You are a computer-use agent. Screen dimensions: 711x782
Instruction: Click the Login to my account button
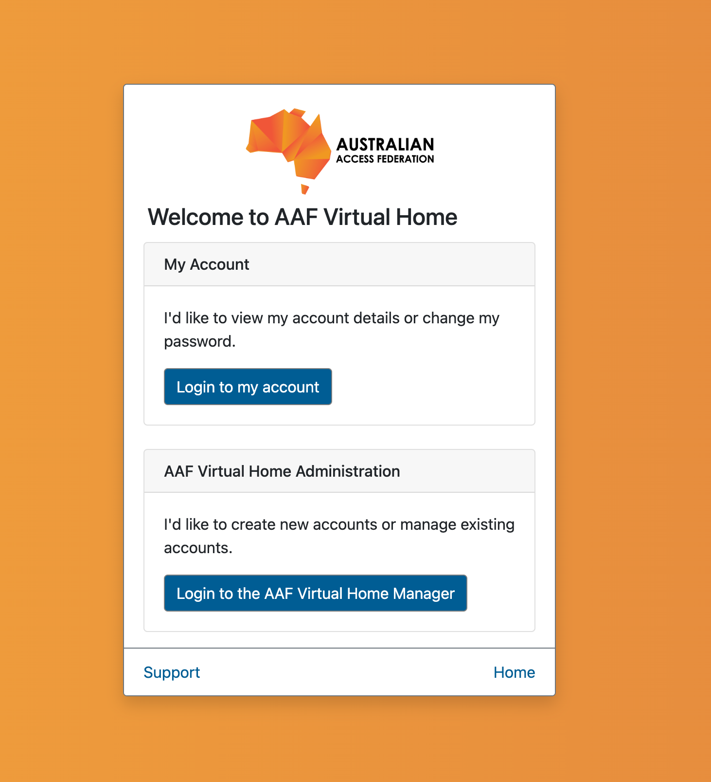(248, 387)
